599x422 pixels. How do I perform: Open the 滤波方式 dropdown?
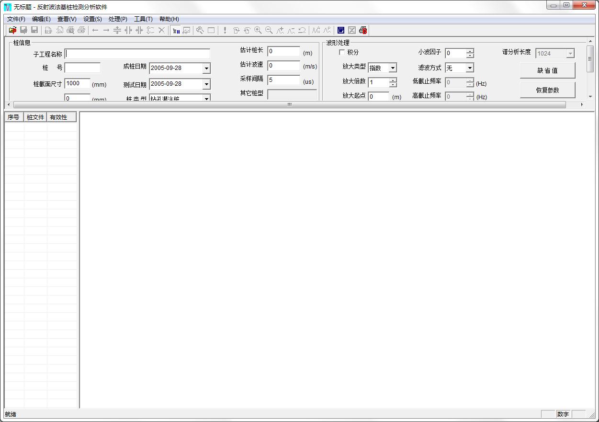(470, 68)
